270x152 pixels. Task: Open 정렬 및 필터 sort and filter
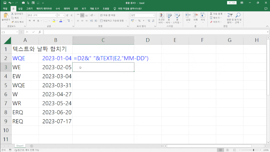click(230, 18)
